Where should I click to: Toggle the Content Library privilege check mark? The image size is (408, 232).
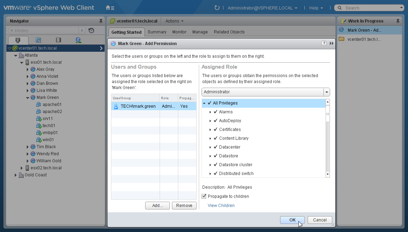[x=215, y=138]
